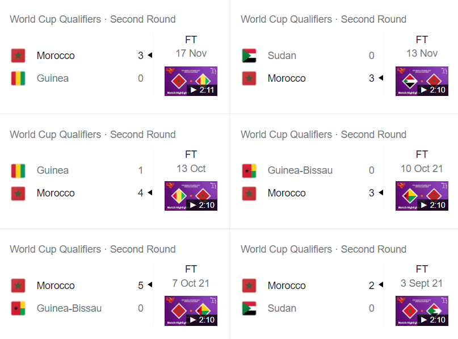Screen dimensions: 458x339
Task: Play the 13 Nov Sudan-Morocco highlights video
Action: [422, 81]
